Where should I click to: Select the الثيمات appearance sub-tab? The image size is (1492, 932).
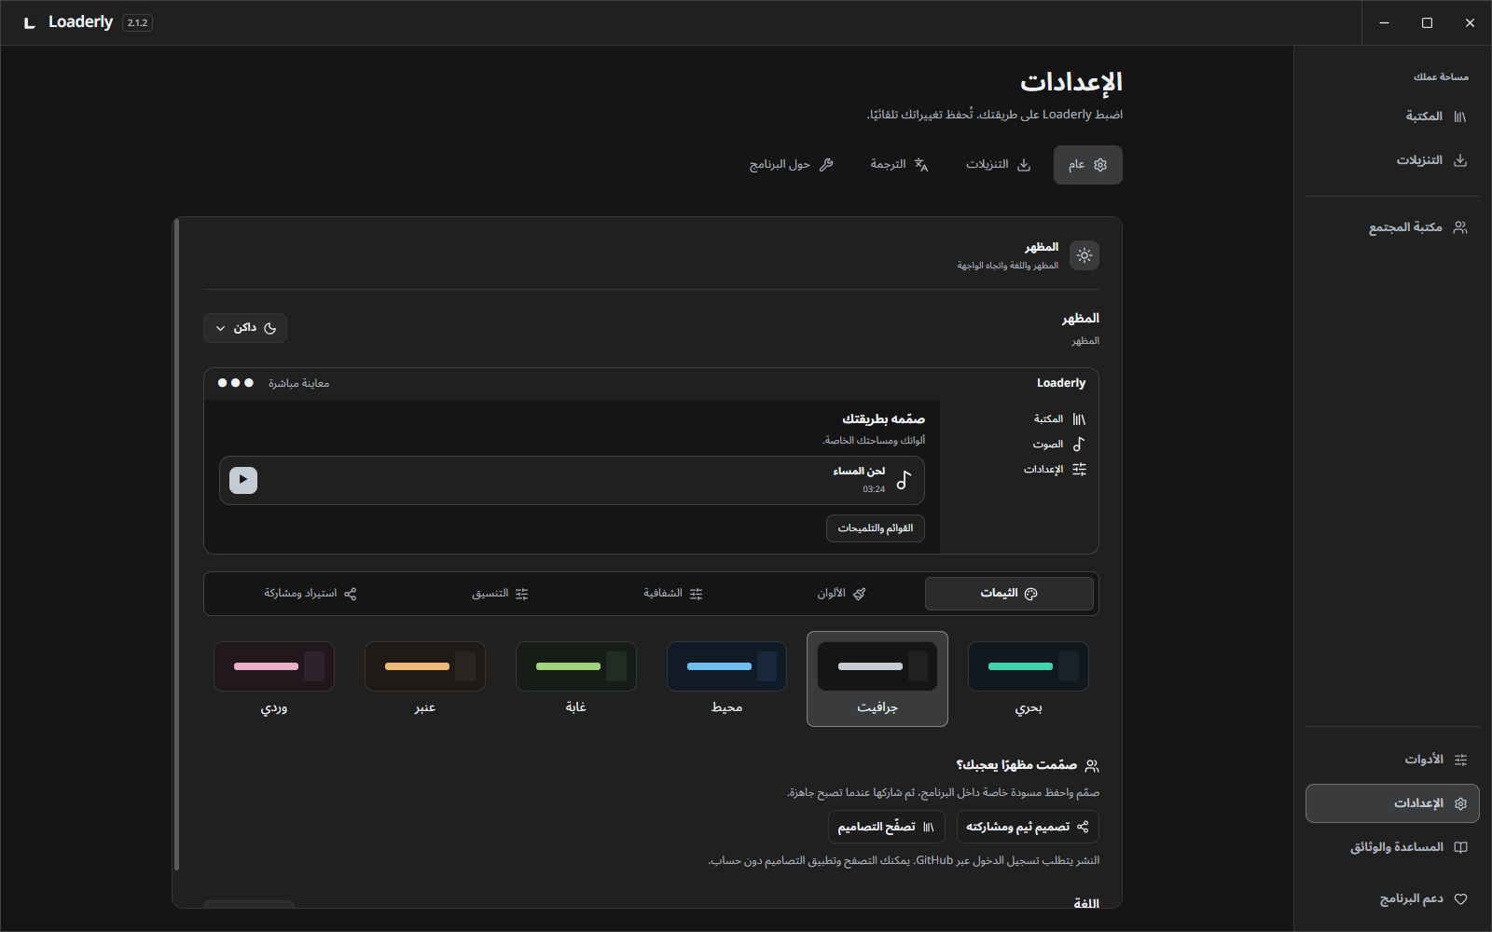click(1009, 594)
